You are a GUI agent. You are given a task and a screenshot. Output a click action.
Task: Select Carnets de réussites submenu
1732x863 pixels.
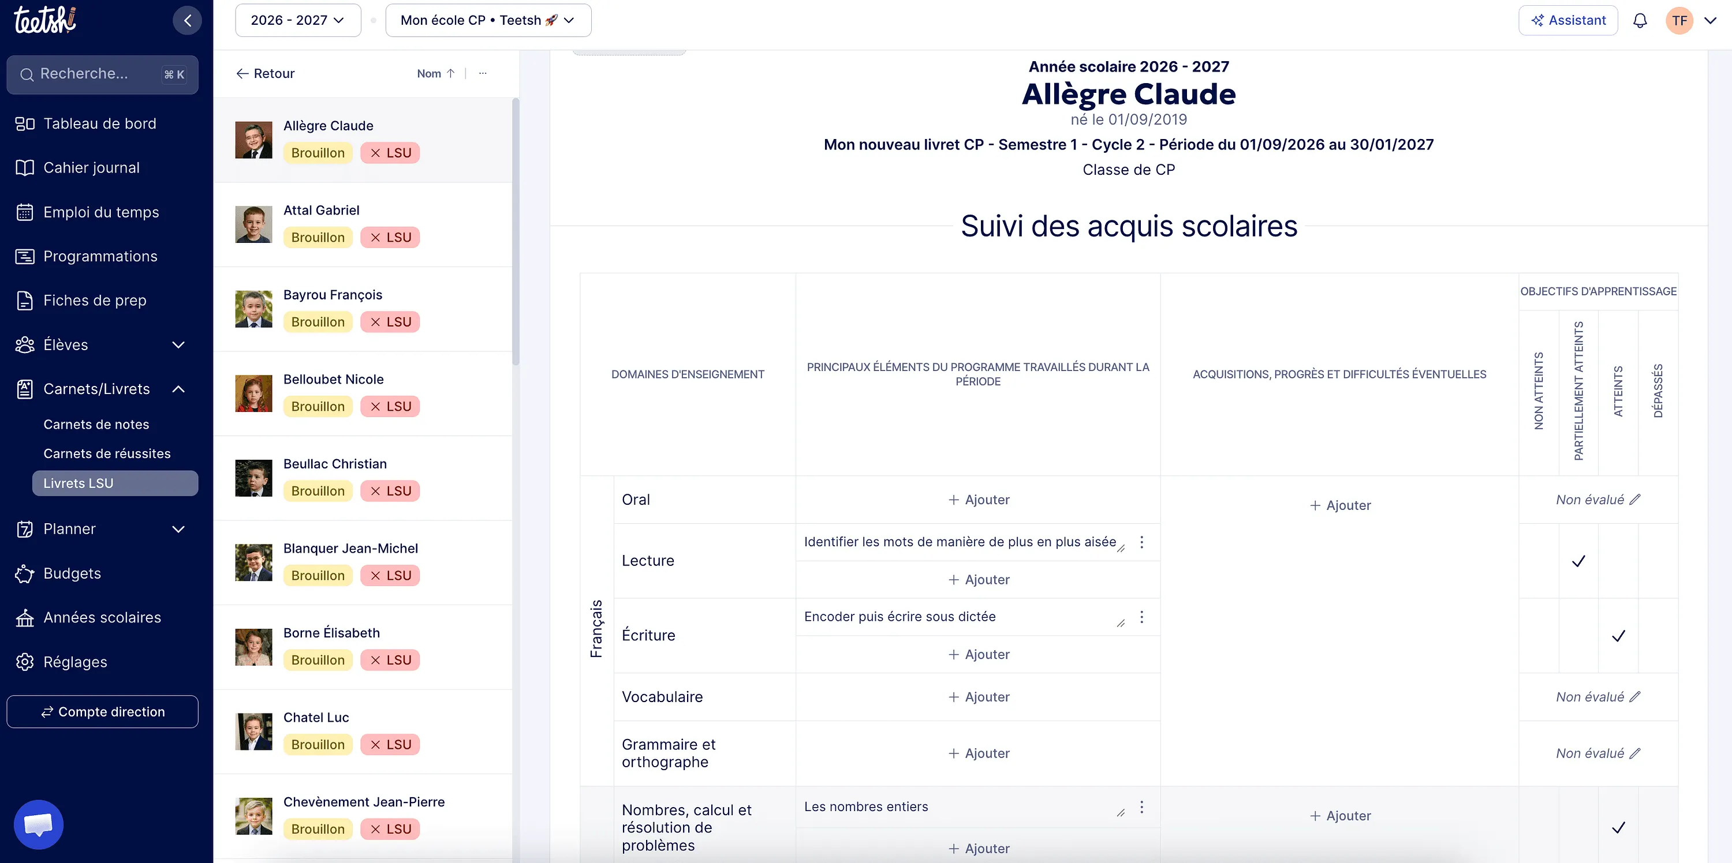point(107,454)
